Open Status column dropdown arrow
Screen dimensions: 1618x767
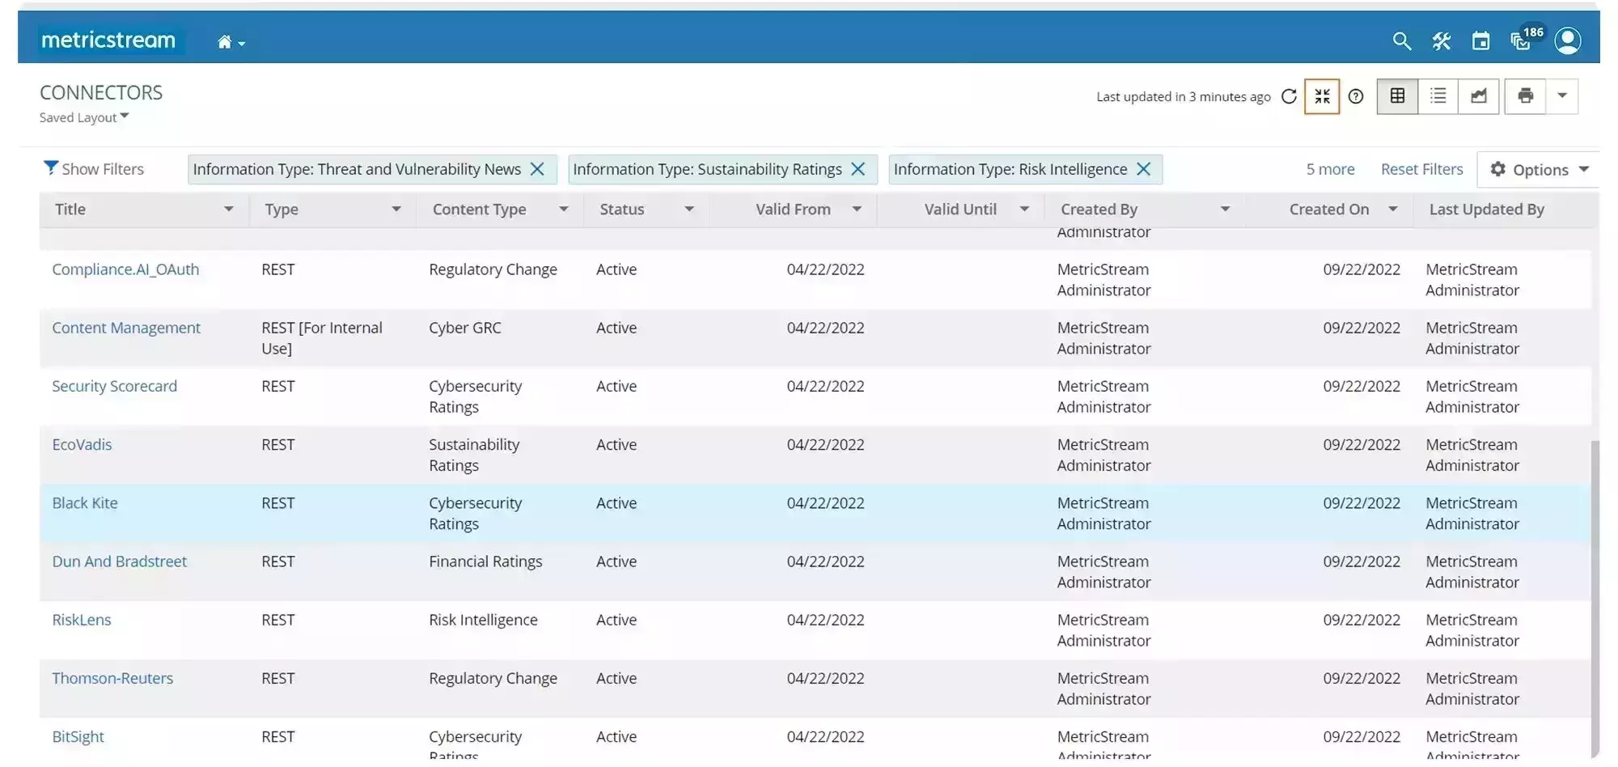(x=689, y=210)
